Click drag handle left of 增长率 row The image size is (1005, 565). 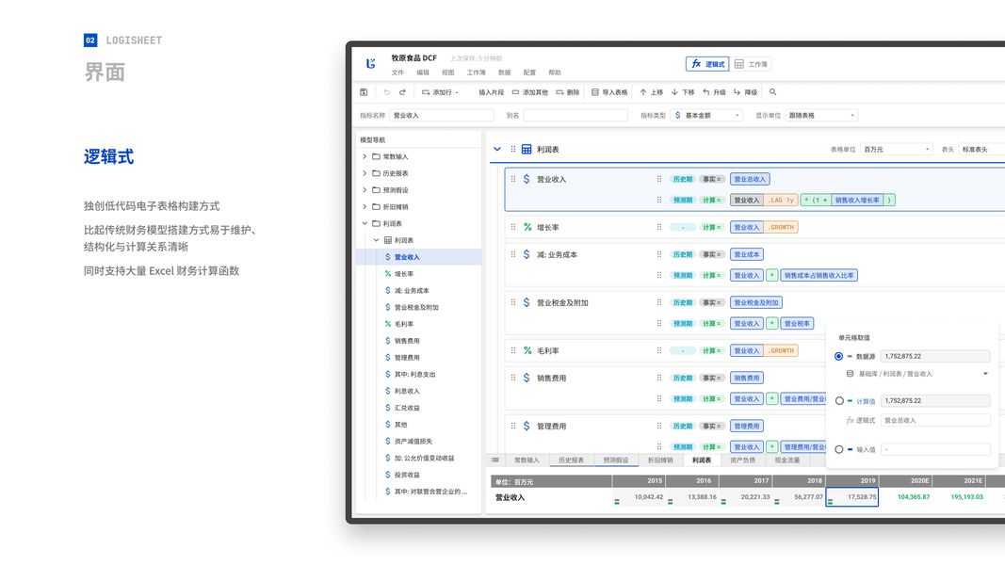click(x=513, y=227)
